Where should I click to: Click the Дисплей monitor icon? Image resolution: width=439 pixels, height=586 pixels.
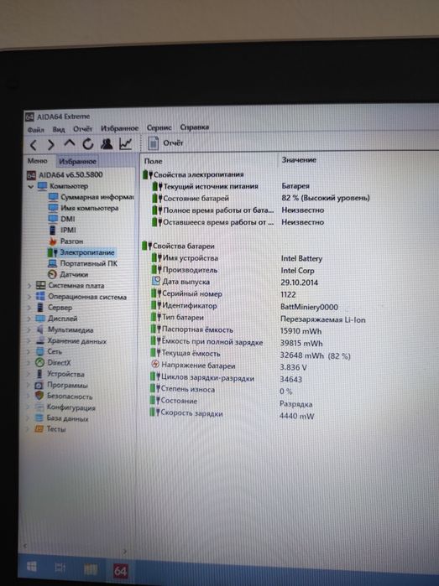[x=40, y=319]
